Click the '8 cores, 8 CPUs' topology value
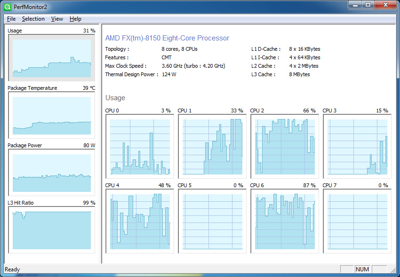 pyautogui.click(x=179, y=49)
